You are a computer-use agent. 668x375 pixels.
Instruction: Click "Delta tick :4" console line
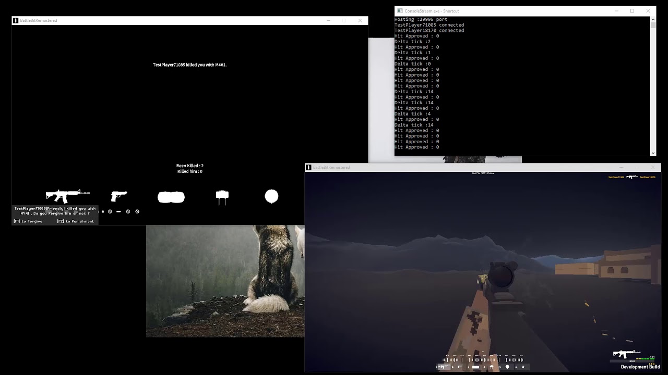[412, 114]
